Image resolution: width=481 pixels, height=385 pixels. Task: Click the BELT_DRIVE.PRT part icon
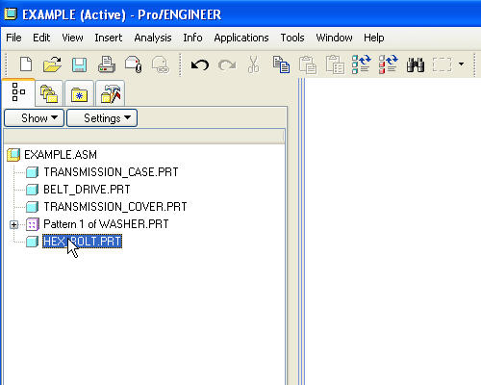[x=32, y=190]
